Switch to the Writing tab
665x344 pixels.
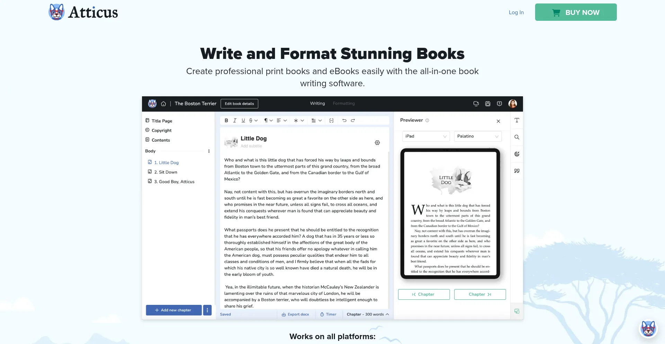click(317, 103)
